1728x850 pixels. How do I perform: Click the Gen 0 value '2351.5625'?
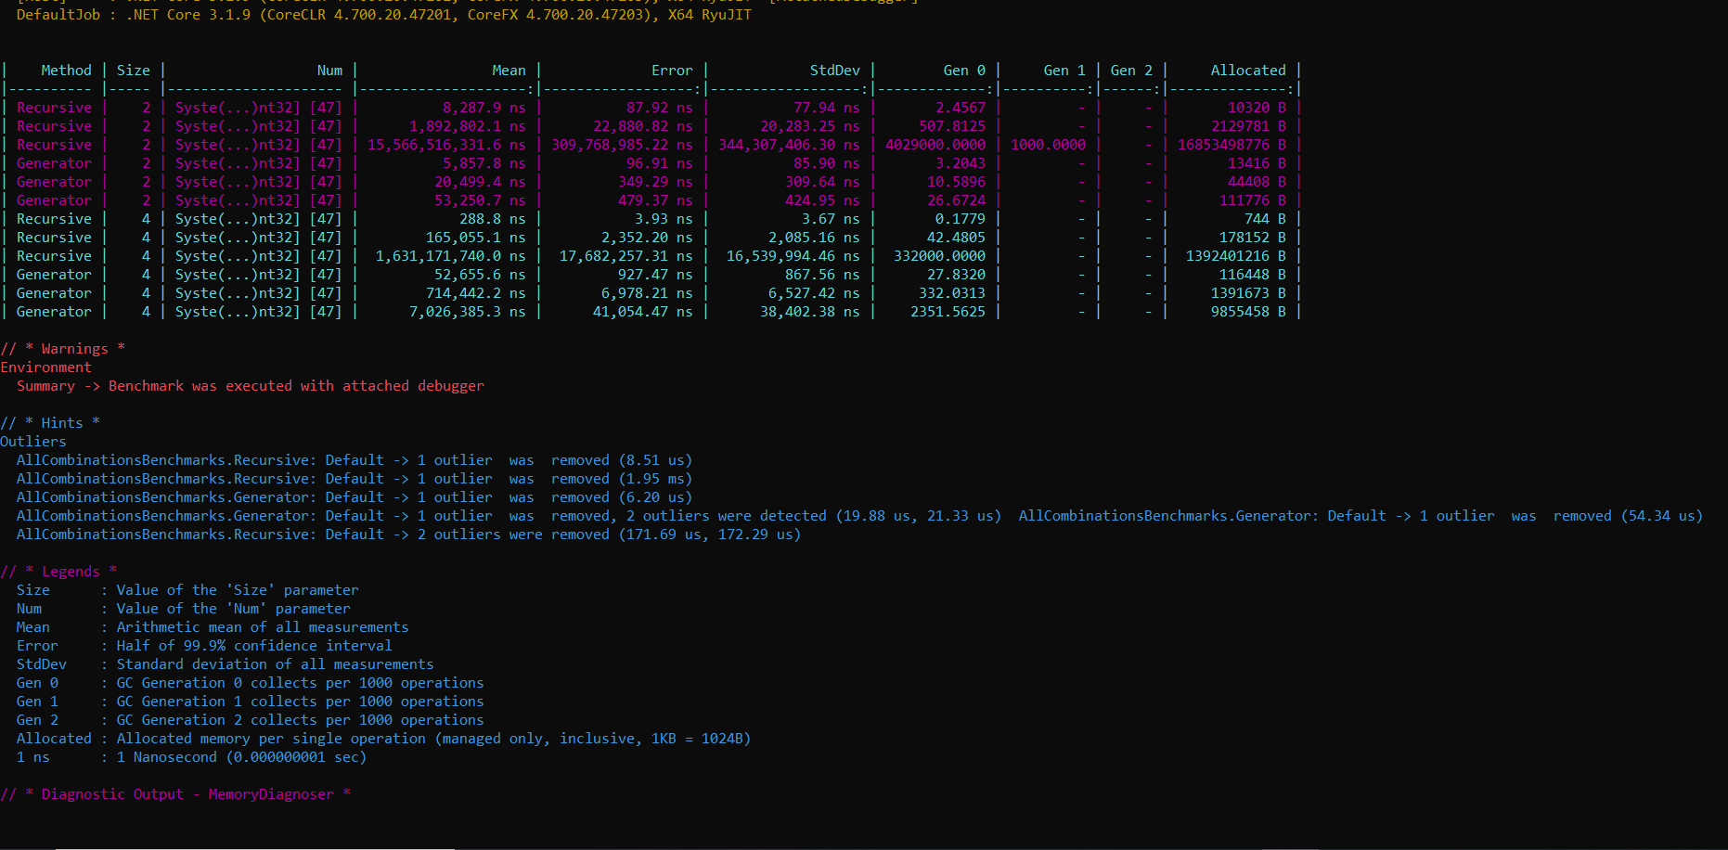[948, 312]
